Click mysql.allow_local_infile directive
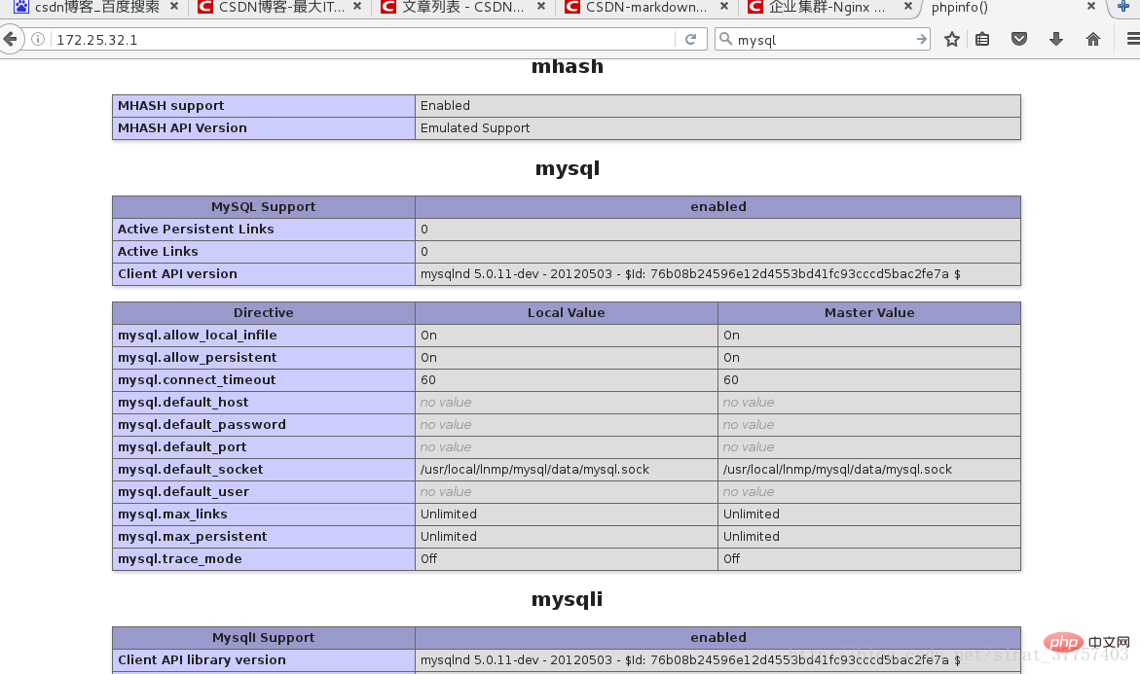 coord(197,335)
